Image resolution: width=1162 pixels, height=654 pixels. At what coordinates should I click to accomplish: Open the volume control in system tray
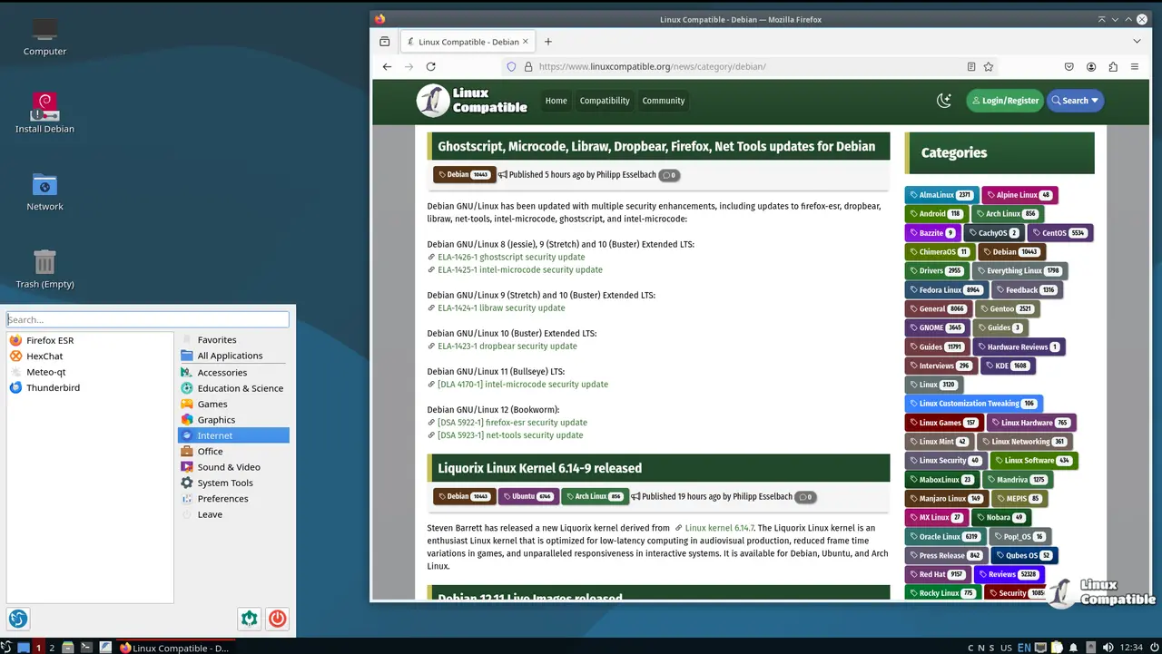click(1108, 648)
